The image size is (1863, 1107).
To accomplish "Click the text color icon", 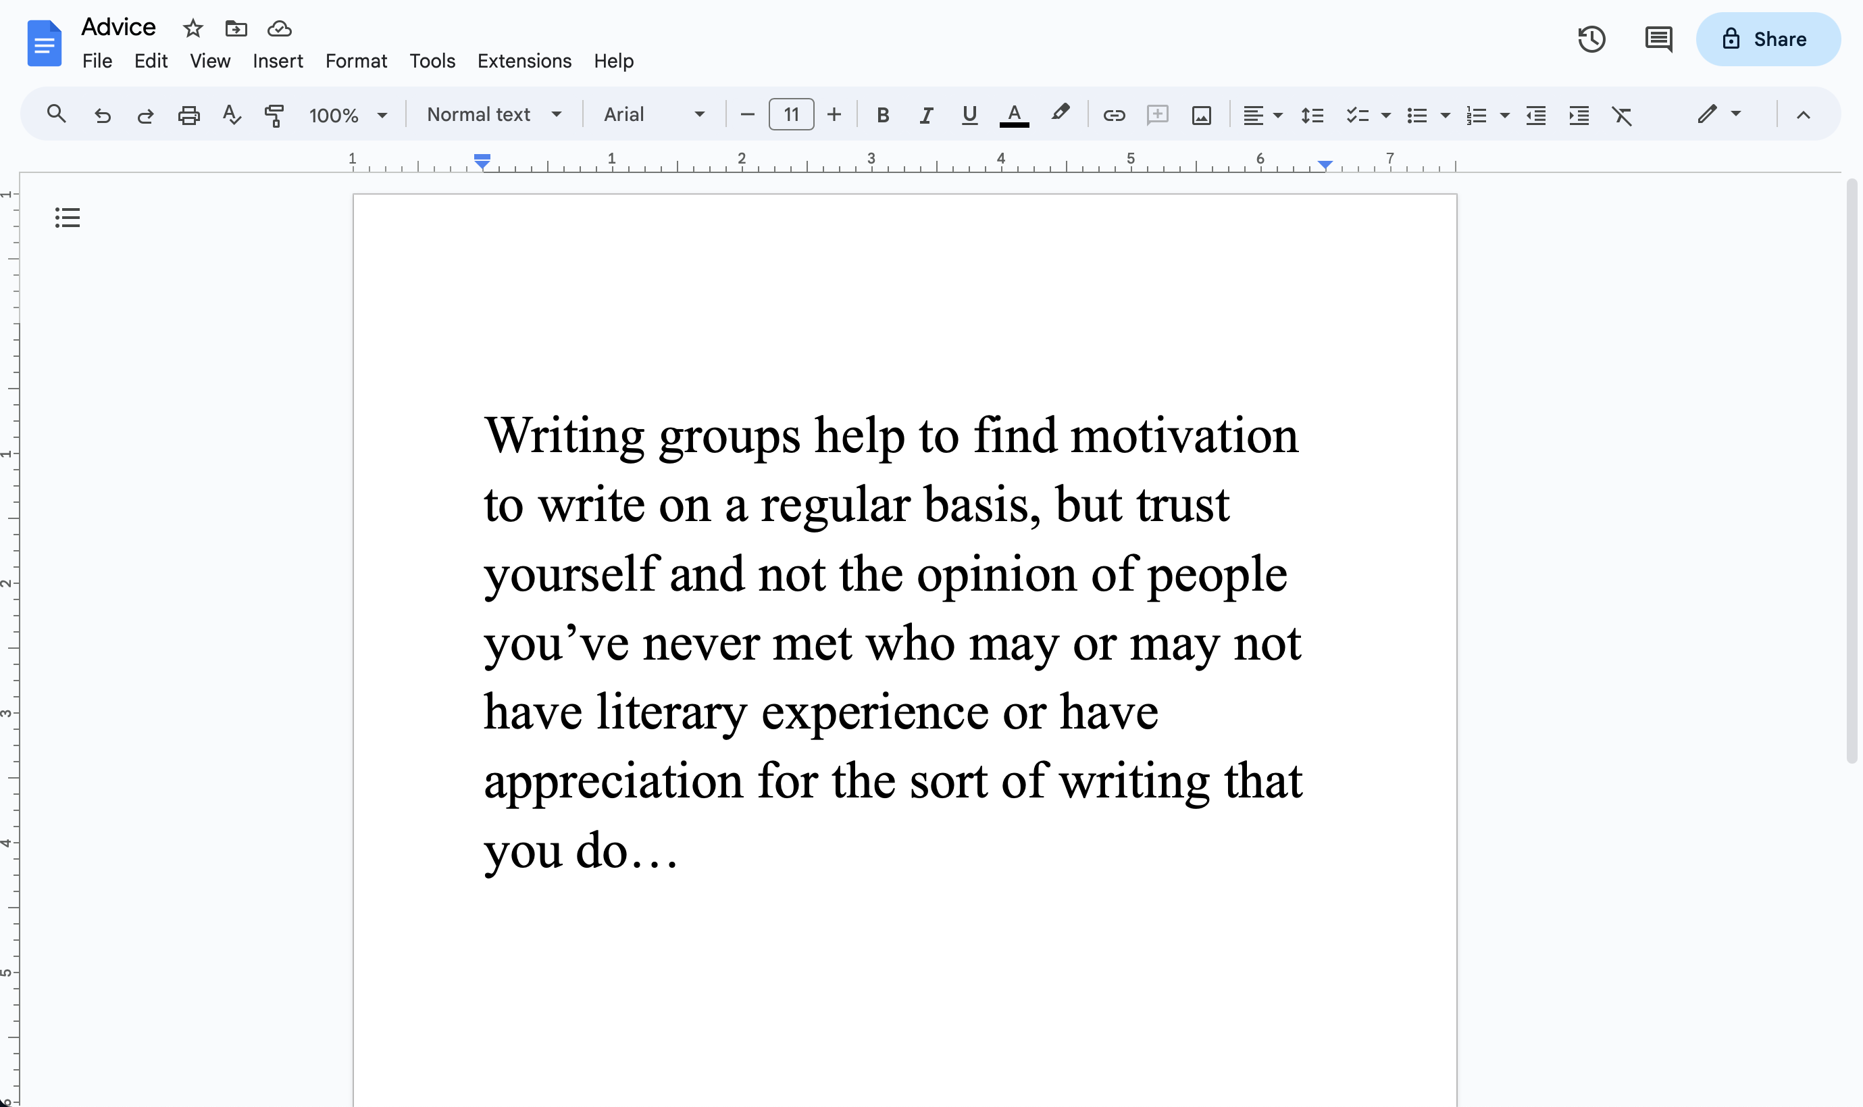I will coord(1014,115).
